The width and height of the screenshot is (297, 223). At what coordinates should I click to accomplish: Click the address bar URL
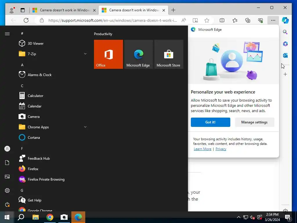click(113, 20)
